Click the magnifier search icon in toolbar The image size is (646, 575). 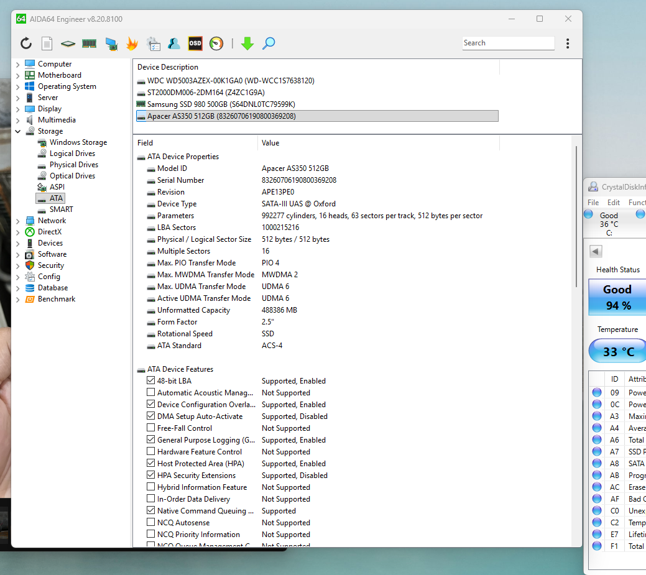(269, 44)
